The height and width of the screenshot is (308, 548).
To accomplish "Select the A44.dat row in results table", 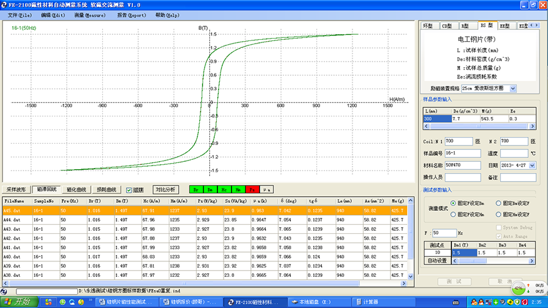I will tap(205, 220).
